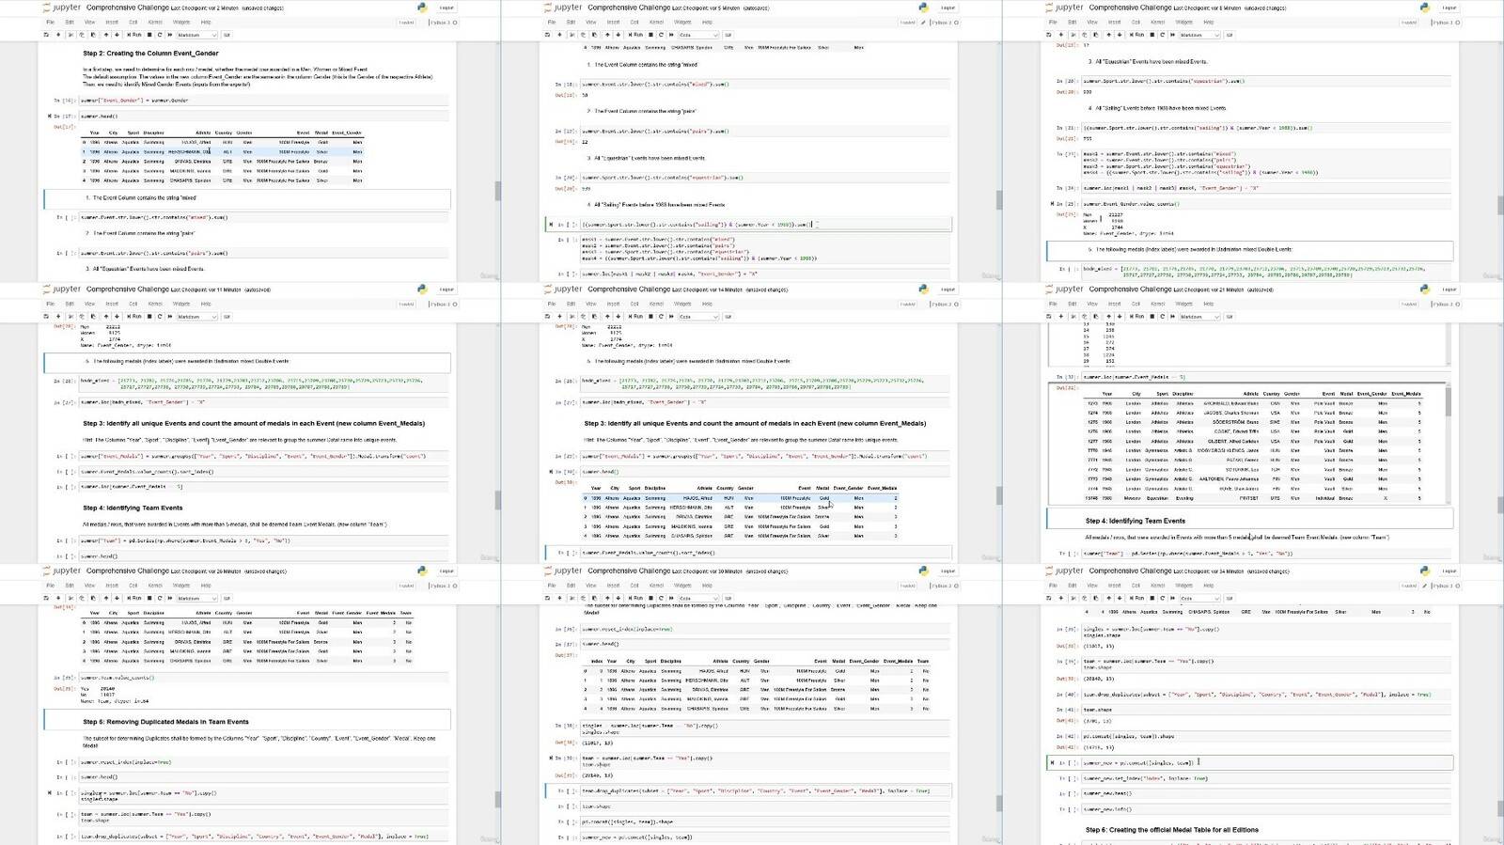This screenshot has height=845, width=1504.
Task: Add a cell in 'vor 14 Minuten' notebook
Action: click(x=559, y=317)
